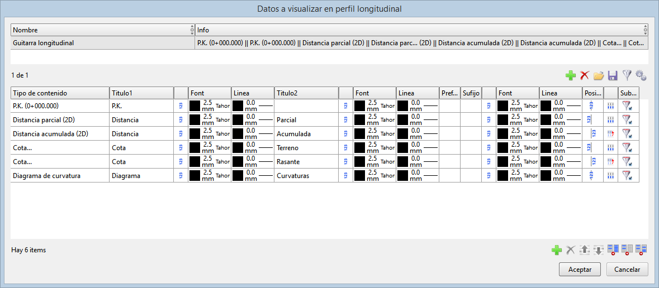Viewport: 659px width, 288px height.
Task: Toggle funnel checkbox in Cota Terreno row
Action: click(628, 147)
